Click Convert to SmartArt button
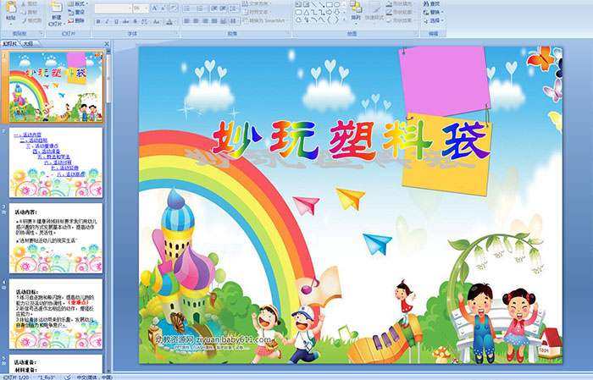This screenshot has width=593, height=380. (x=265, y=20)
